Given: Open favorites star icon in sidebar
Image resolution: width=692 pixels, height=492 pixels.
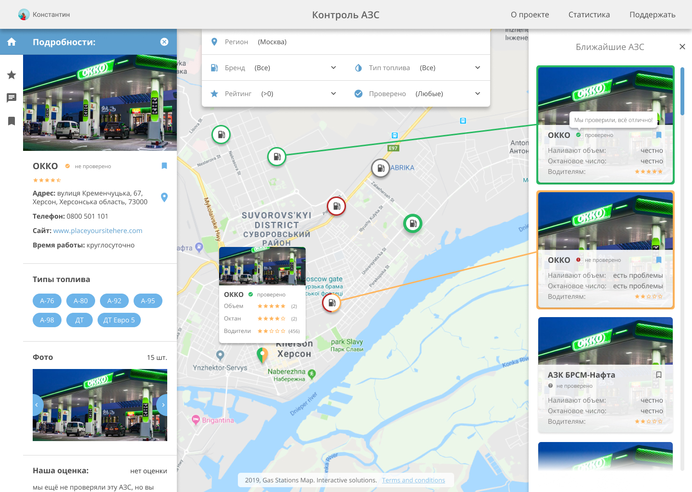Looking at the screenshot, I should click(12, 75).
